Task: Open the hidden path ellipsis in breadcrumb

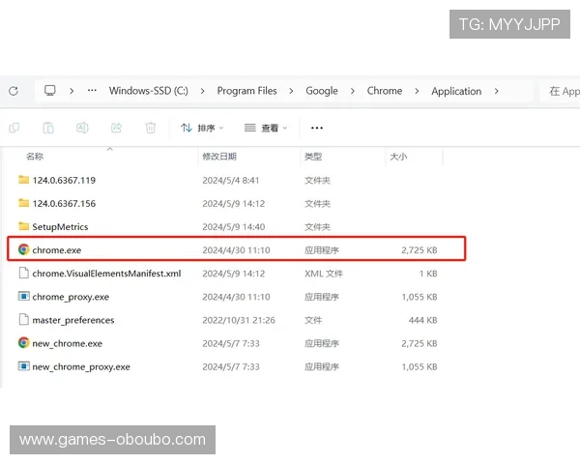Action: pos(92,90)
